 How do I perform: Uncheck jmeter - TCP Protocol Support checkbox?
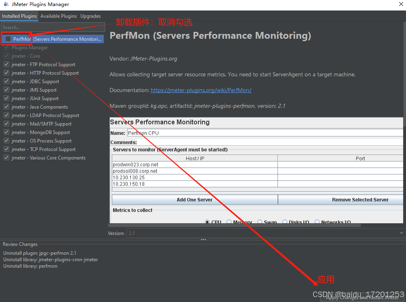7,149
